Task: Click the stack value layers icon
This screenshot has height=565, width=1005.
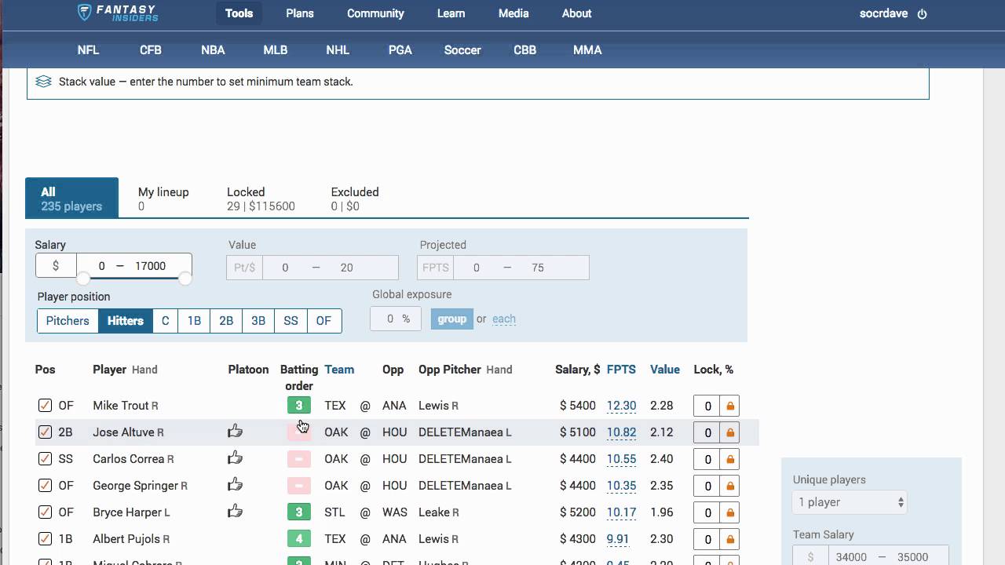Action: 44,82
